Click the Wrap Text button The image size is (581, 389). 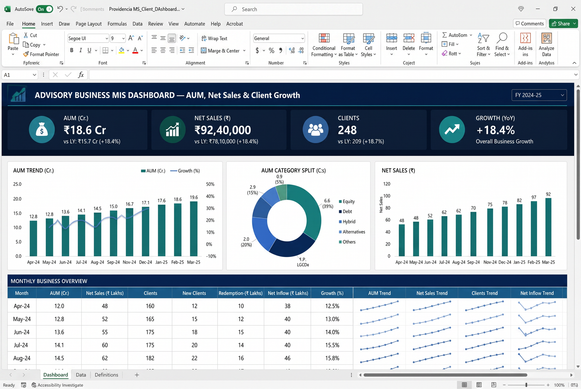214,38
